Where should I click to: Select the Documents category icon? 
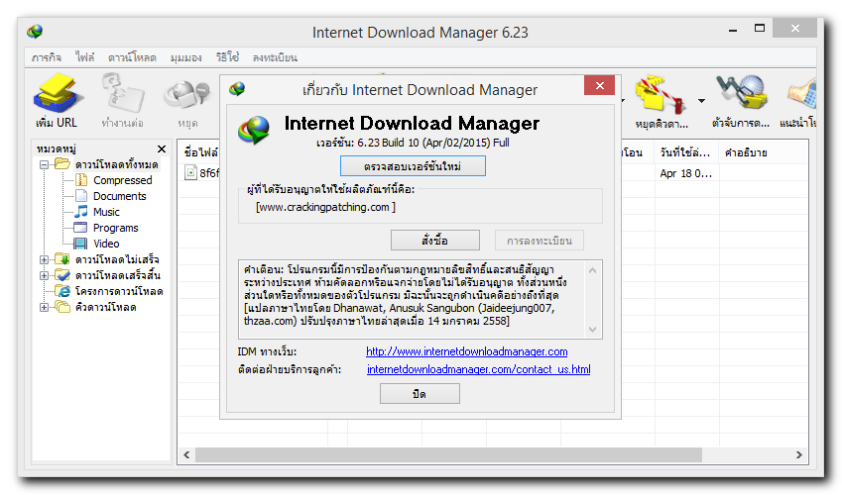(x=81, y=196)
